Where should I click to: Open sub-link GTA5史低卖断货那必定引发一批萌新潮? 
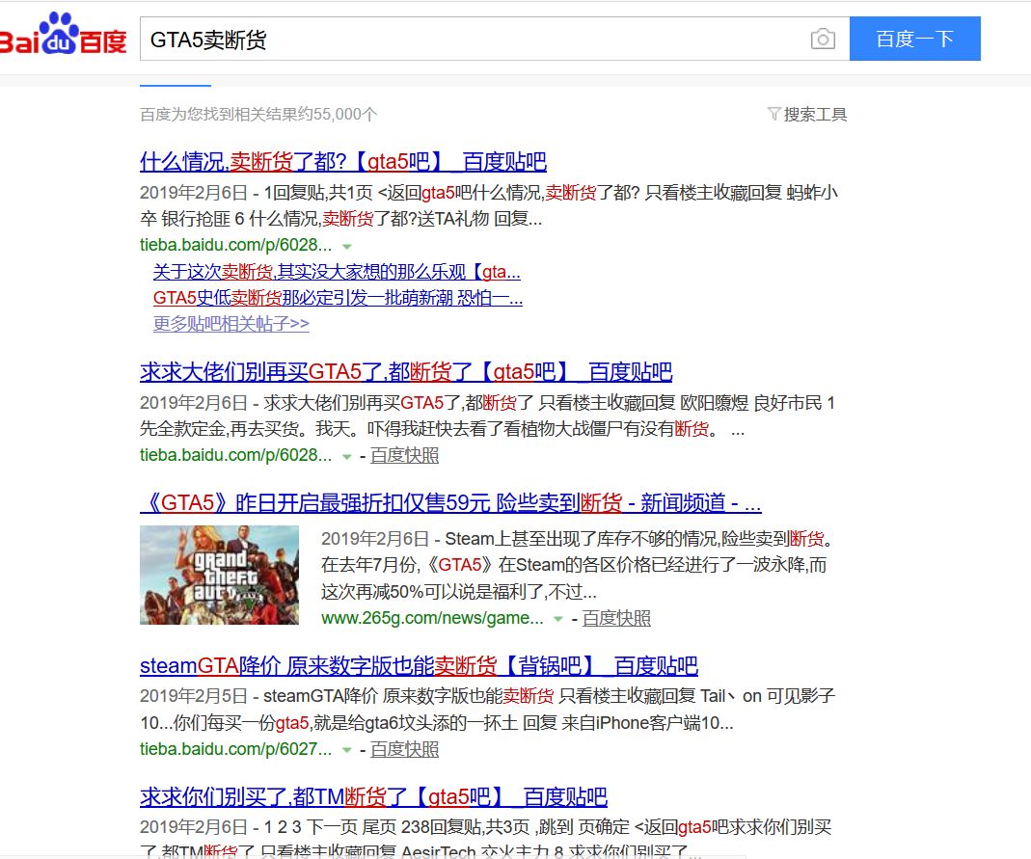(338, 298)
